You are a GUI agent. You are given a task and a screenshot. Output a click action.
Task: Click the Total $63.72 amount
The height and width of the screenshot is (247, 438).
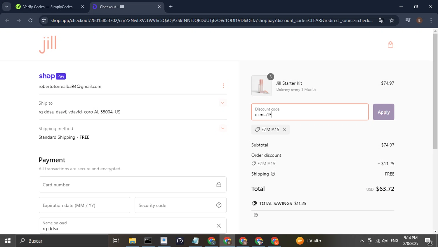tap(385, 189)
